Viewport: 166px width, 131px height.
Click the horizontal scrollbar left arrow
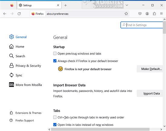49,129
